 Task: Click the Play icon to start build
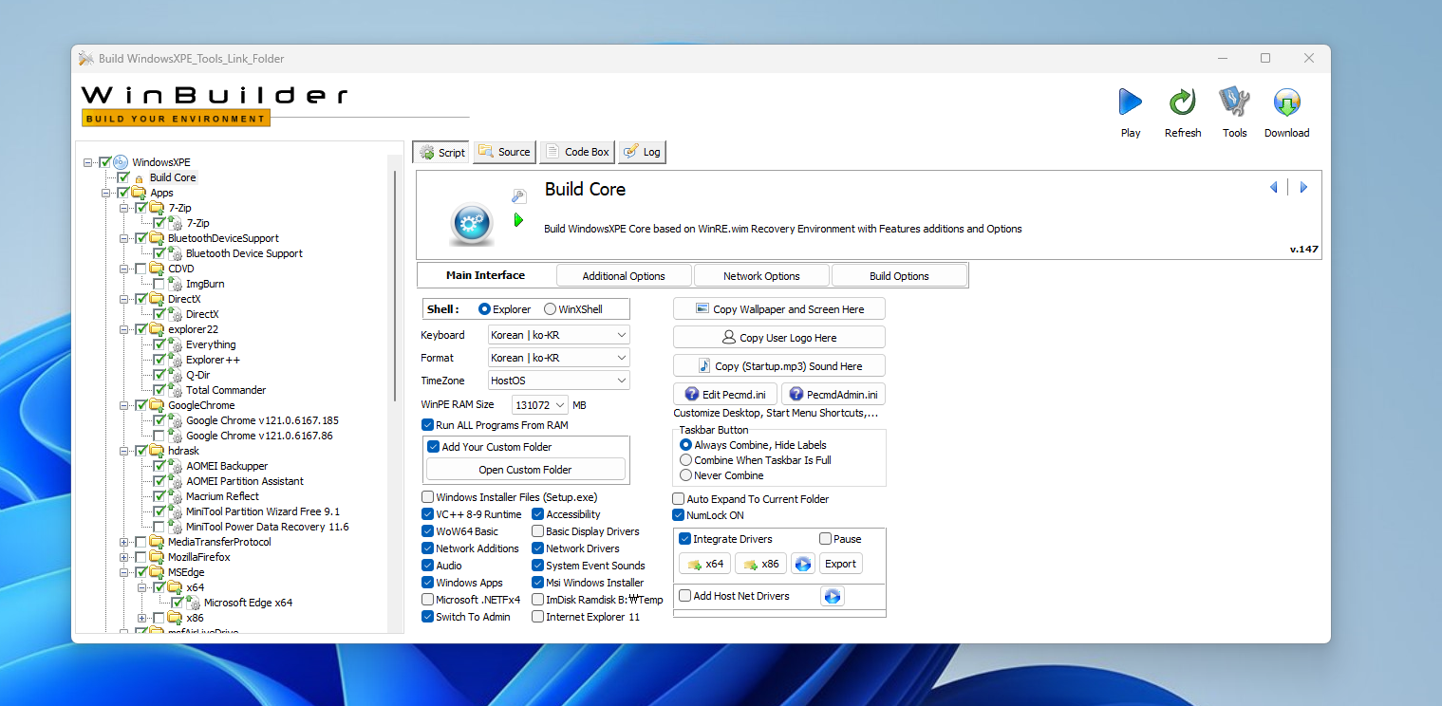coord(1130,102)
